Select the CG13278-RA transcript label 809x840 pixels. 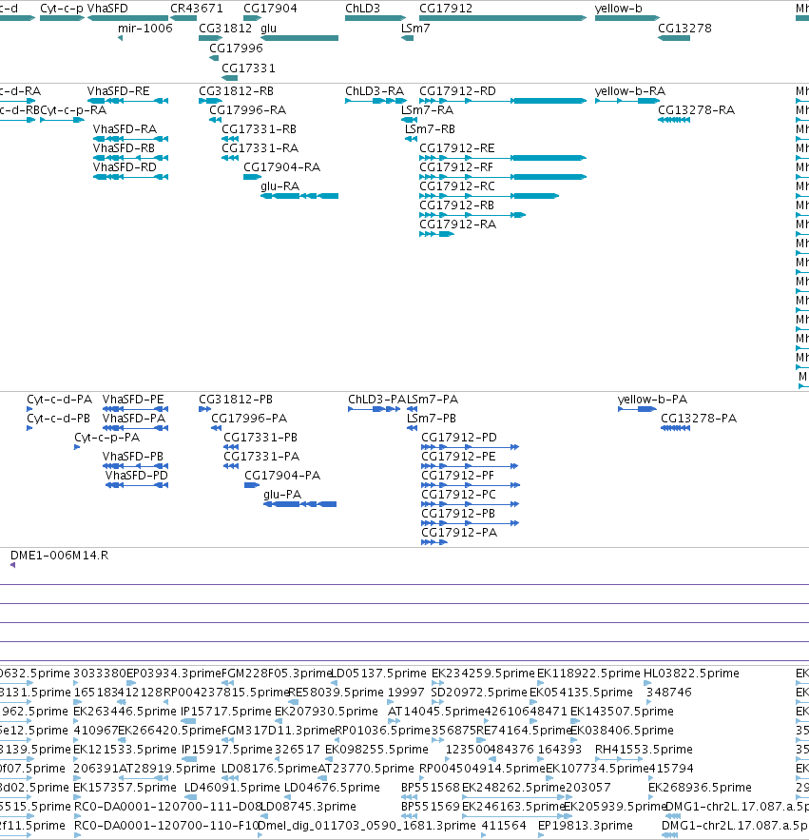coord(697,110)
